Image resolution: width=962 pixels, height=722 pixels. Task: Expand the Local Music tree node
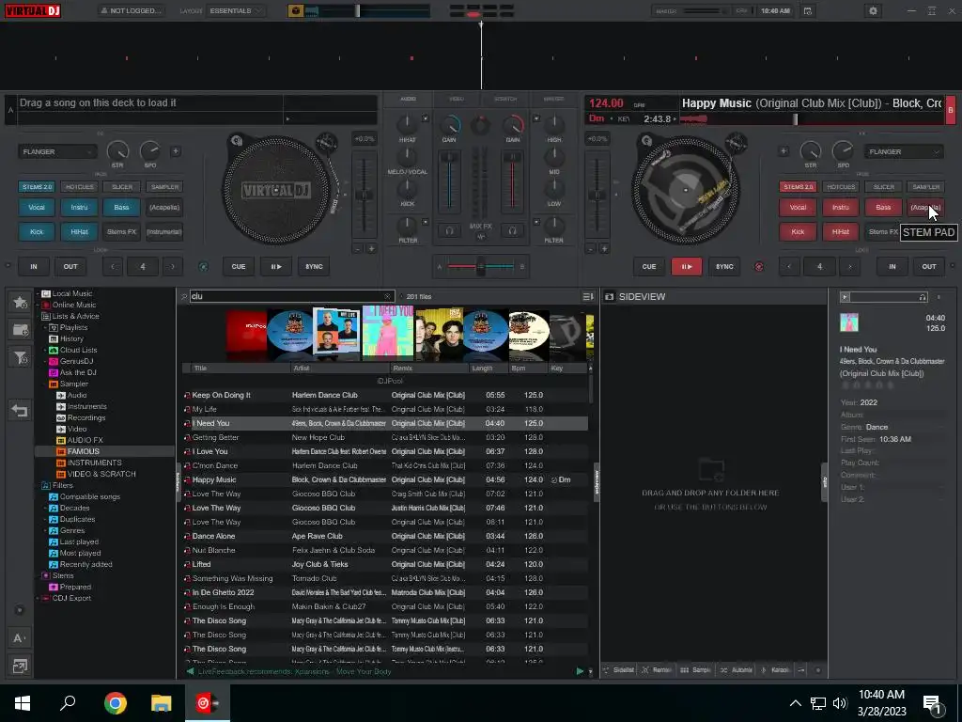38,293
